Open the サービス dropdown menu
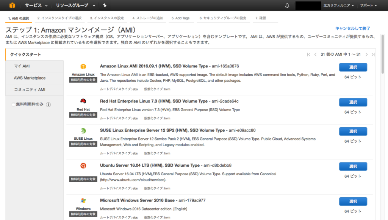388x220 pixels. (x=36, y=5)
